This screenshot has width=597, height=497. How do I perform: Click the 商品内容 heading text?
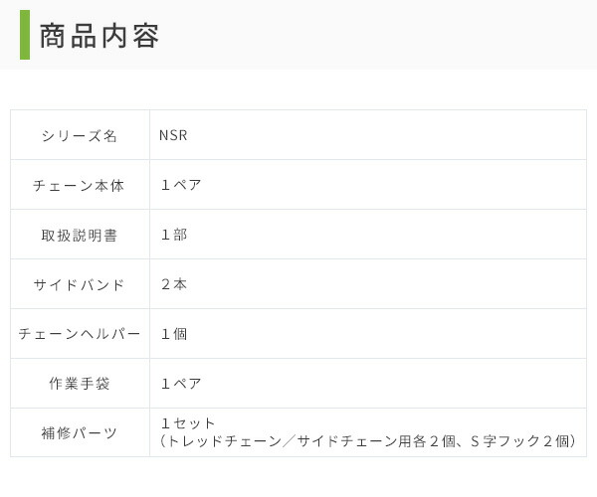(x=99, y=35)
